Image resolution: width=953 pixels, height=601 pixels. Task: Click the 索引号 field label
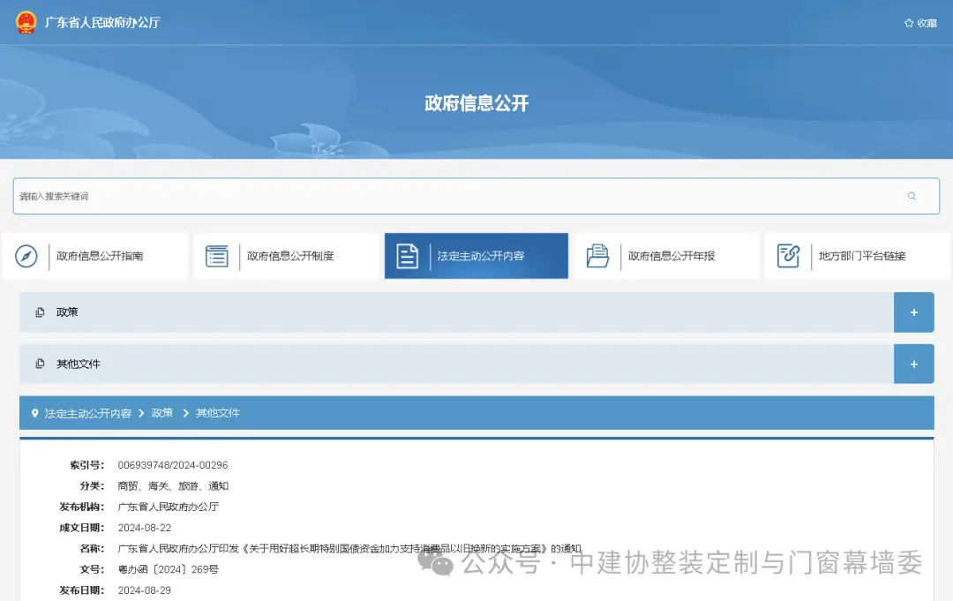86,465
